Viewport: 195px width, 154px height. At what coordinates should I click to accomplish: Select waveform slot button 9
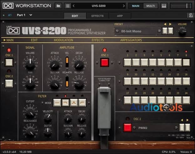[x=128, y=81]
